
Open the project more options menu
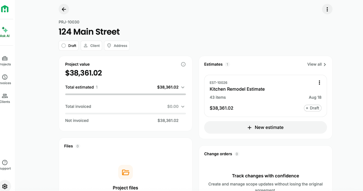pos(327,9)
